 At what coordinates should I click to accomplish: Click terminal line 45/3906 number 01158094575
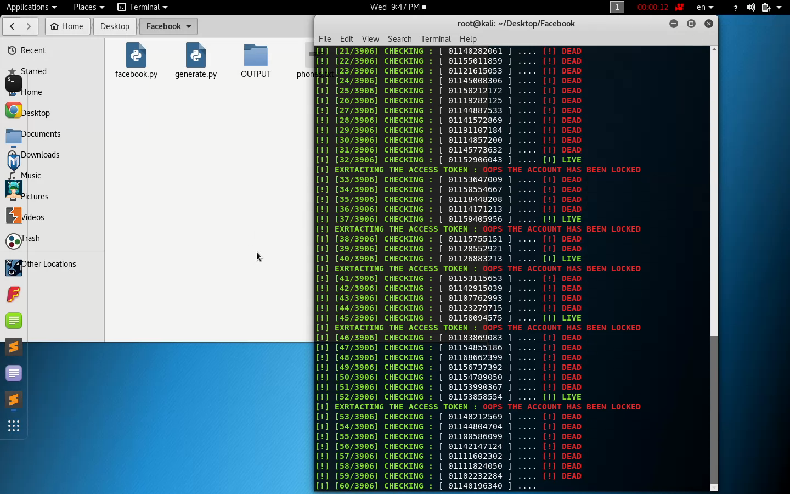475,318
